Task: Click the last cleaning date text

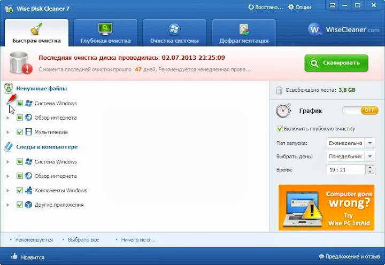Action: tap(132, 58)
